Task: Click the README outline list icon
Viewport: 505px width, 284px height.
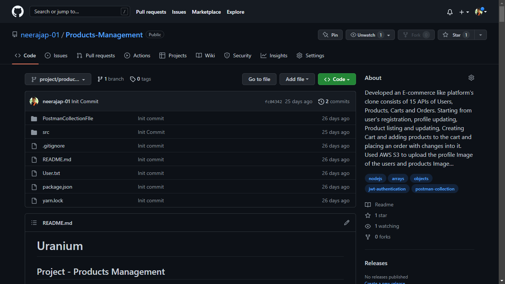Action: click(34, 223)
